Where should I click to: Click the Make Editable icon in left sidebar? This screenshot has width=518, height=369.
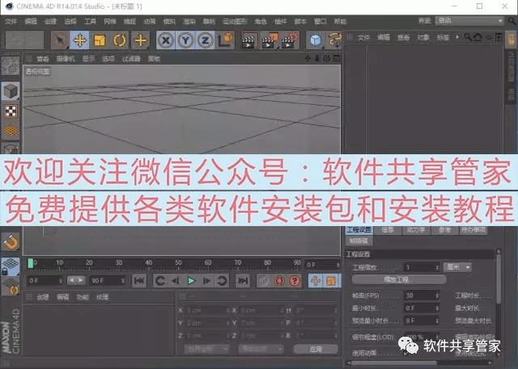click(x=11, y=65)
